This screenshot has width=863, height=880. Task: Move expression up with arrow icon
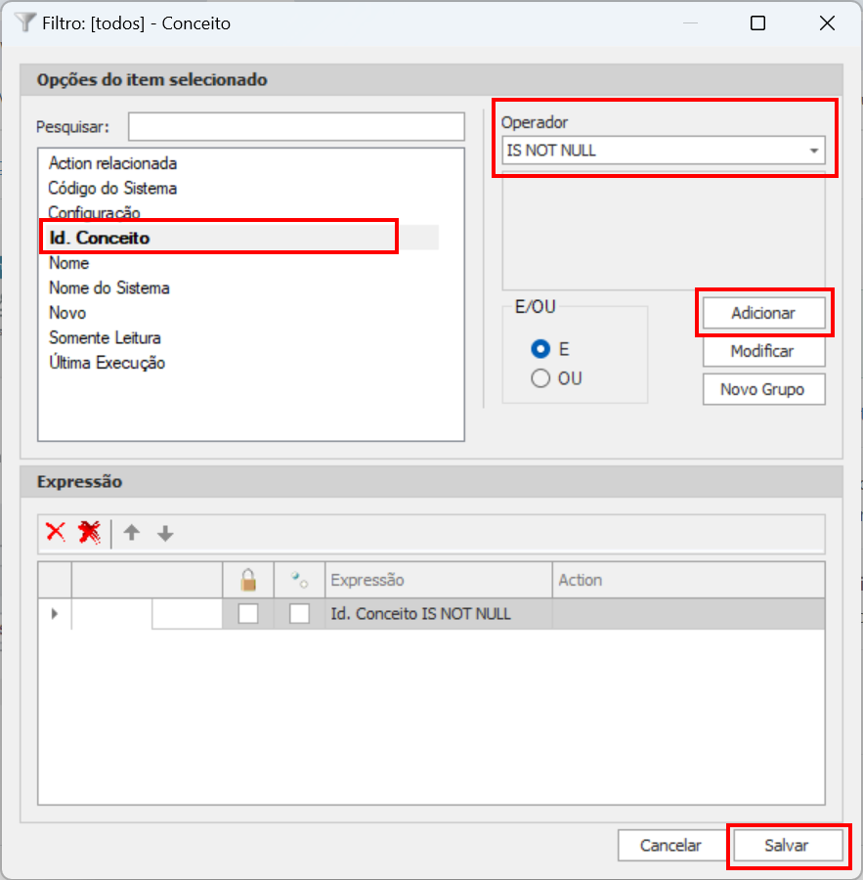coord(132,532)
